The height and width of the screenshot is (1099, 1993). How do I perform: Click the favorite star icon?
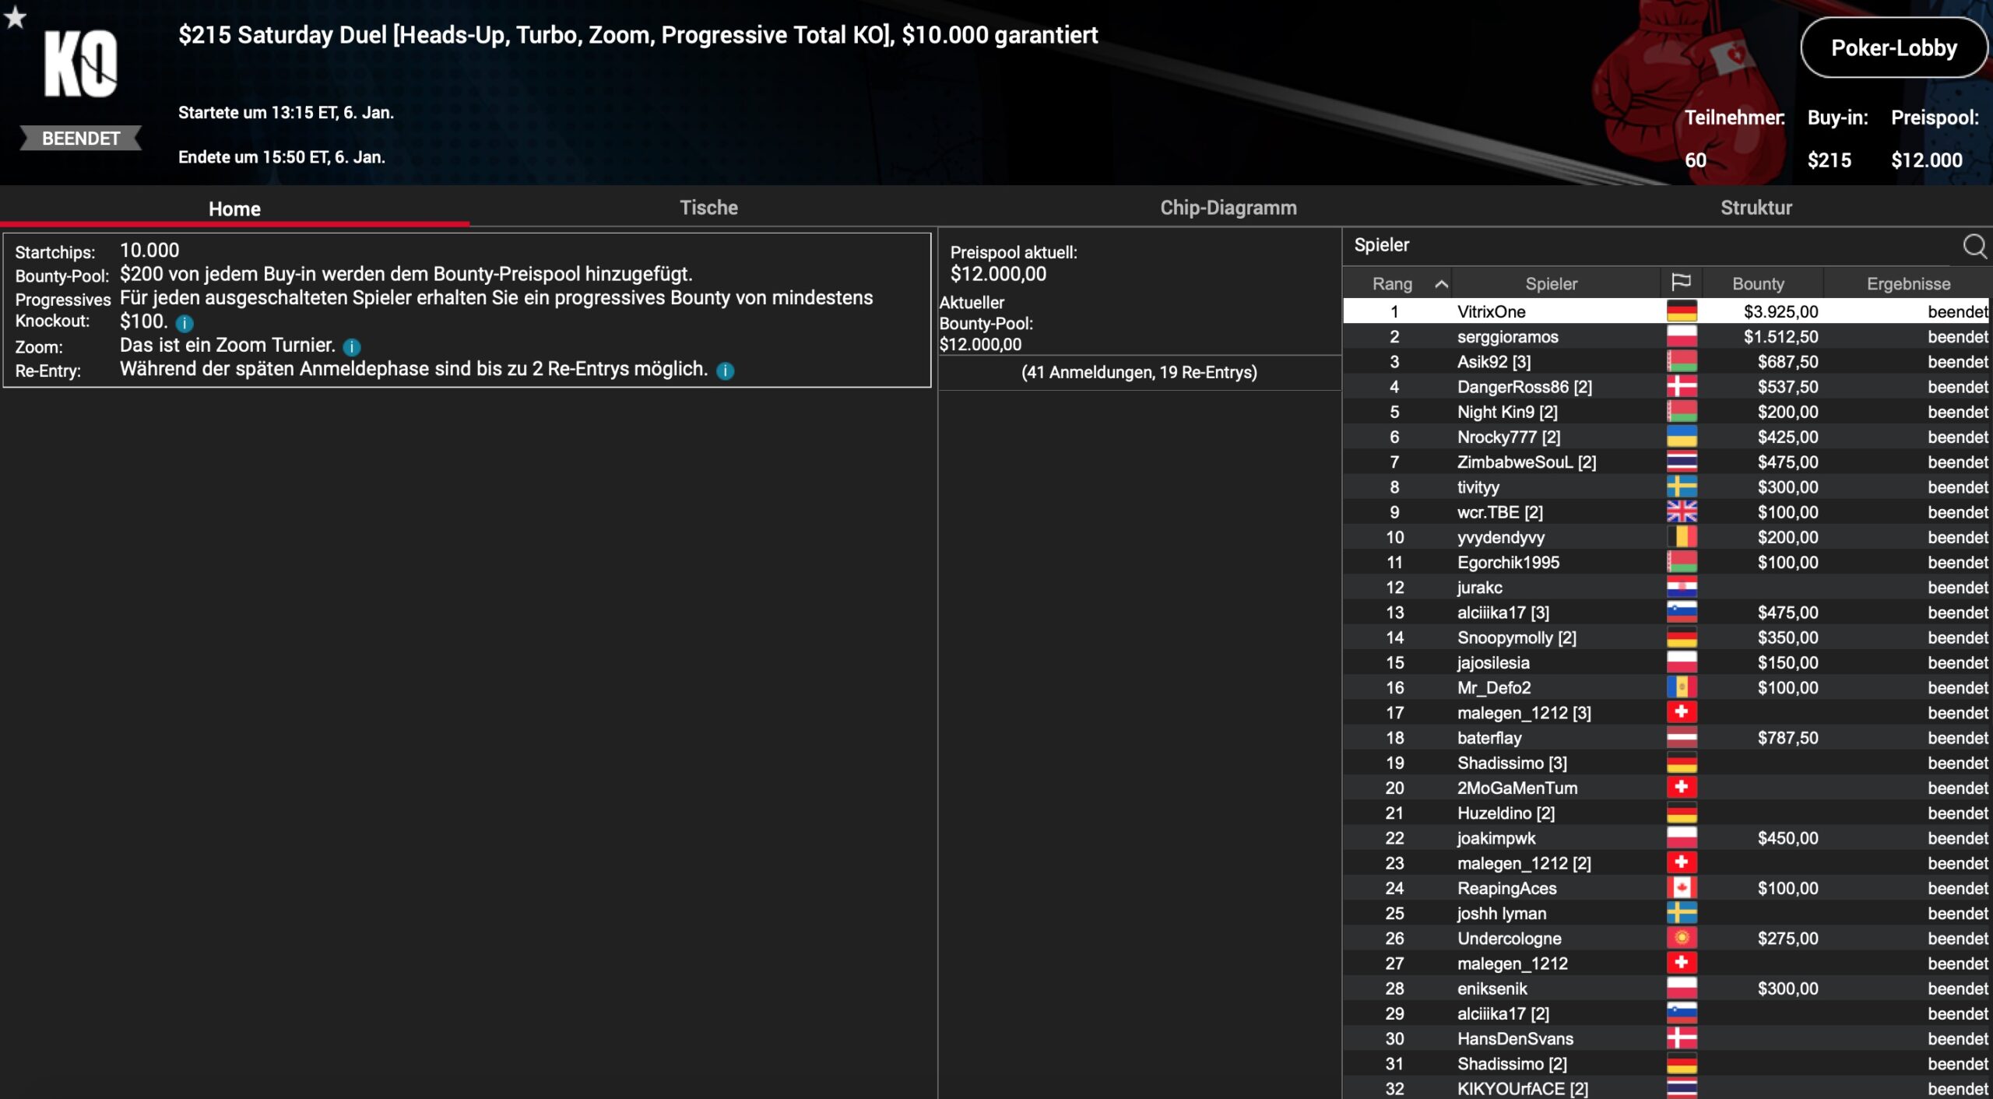coord(15,17)
